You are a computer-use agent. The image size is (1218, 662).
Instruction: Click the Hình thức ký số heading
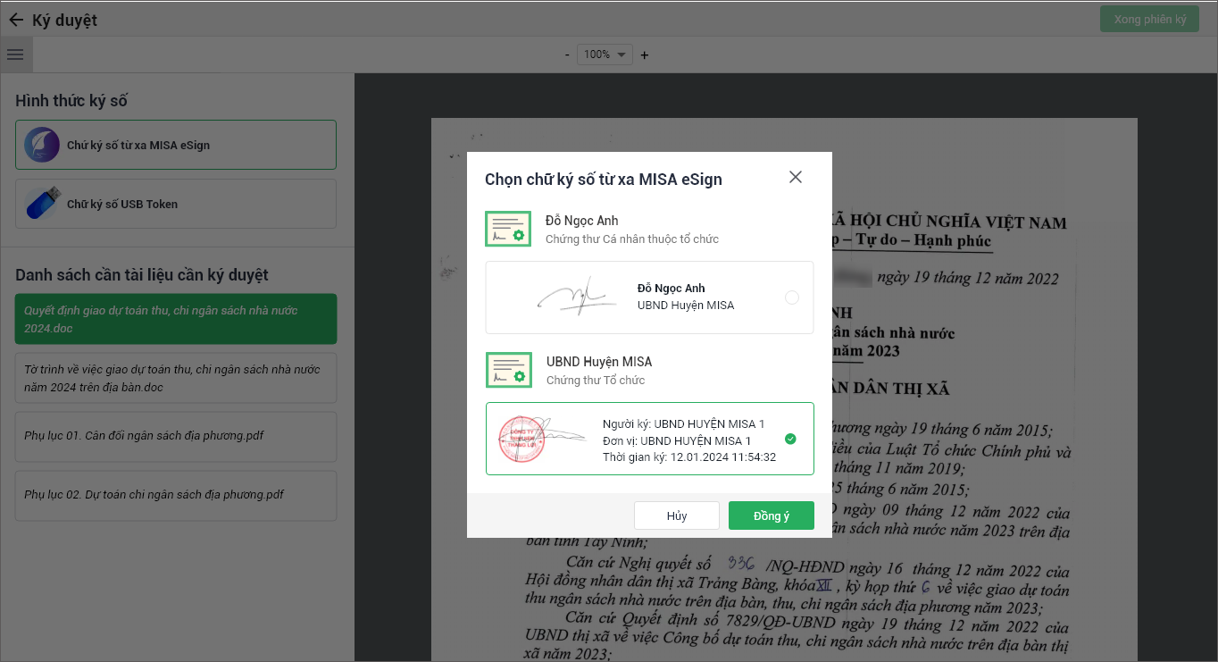[x=71, y=101]
